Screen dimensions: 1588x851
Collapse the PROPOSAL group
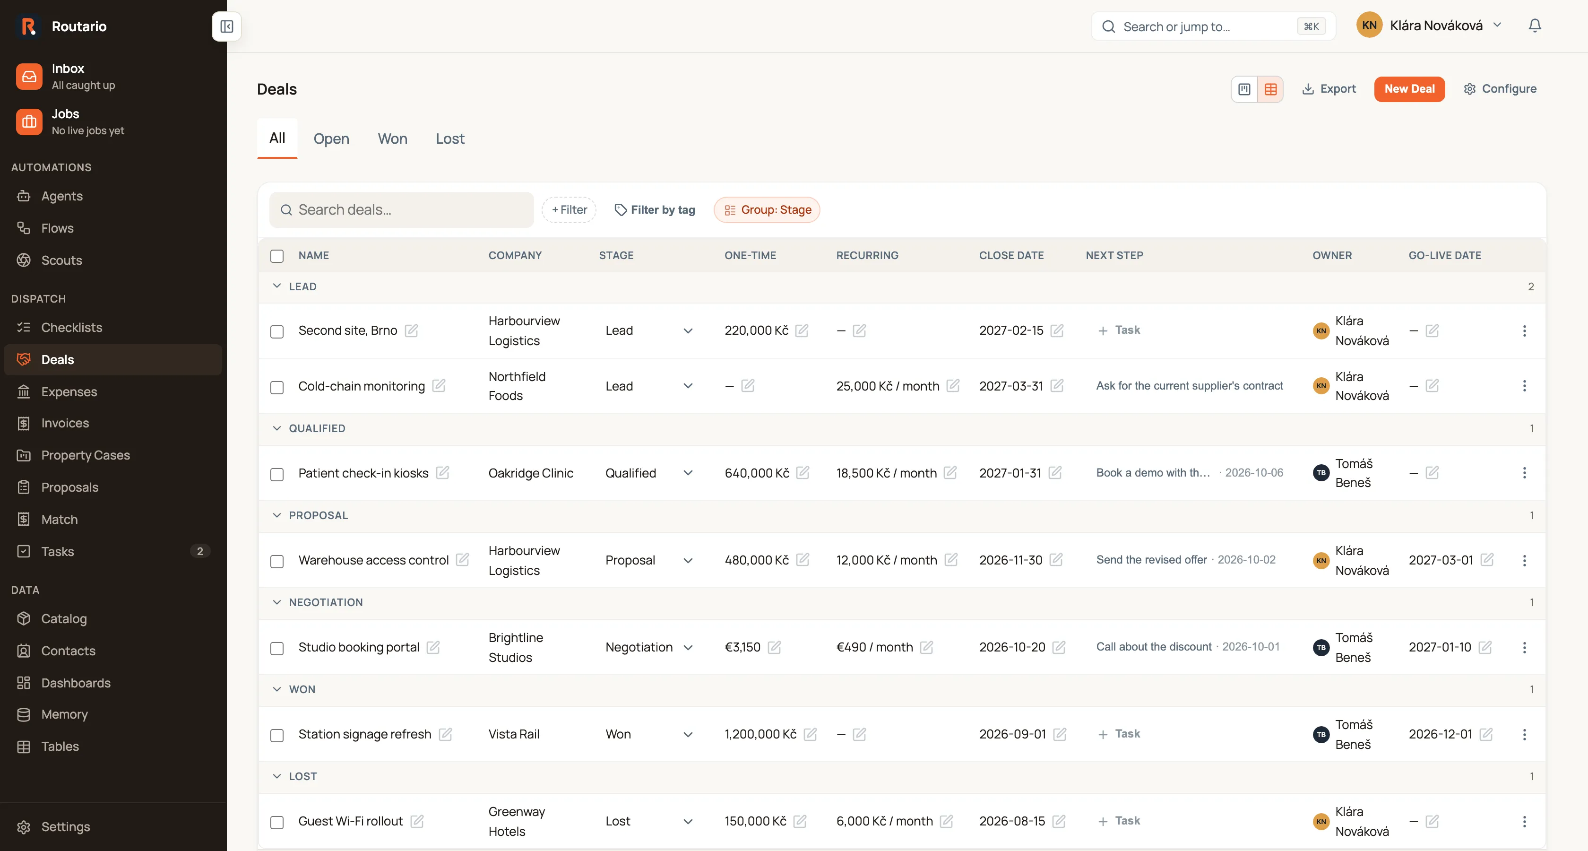pos(277,515)
